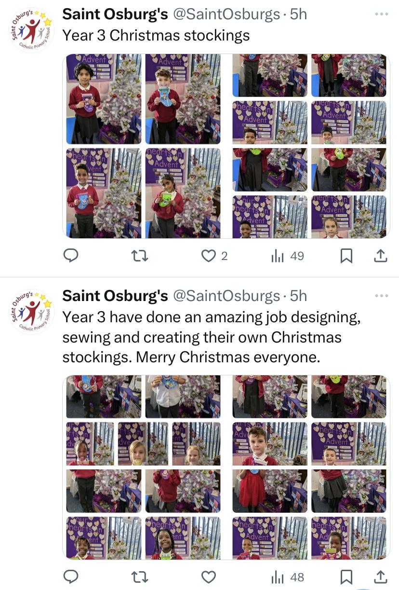Open @SaintOsburgs handle link in first tweet
This screenshot has height=590, width=399.
pyautogui.click(x=226, y=14)
